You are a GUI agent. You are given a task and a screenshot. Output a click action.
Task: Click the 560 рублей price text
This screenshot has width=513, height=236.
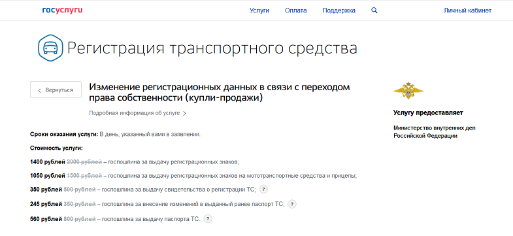(46, 219)
